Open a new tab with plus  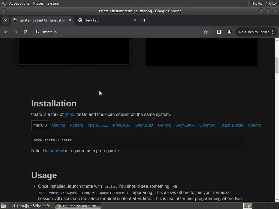tap(144, 20)
